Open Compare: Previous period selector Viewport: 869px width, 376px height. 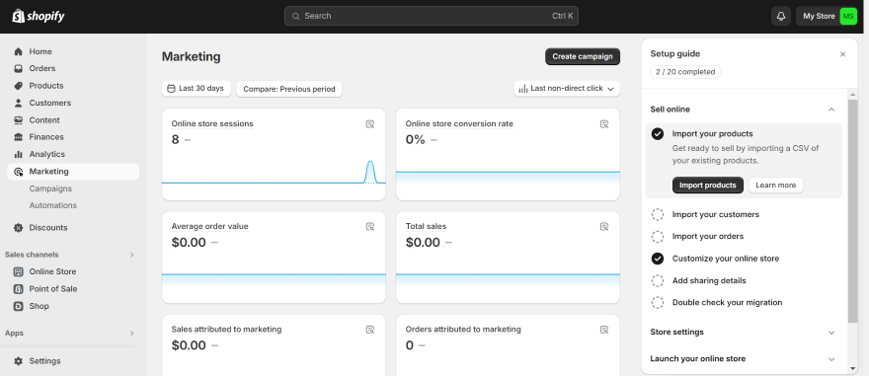[289, 89]
